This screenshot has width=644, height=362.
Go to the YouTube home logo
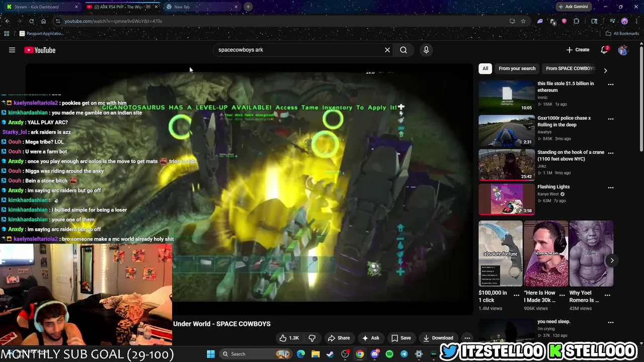coord(40,50)
